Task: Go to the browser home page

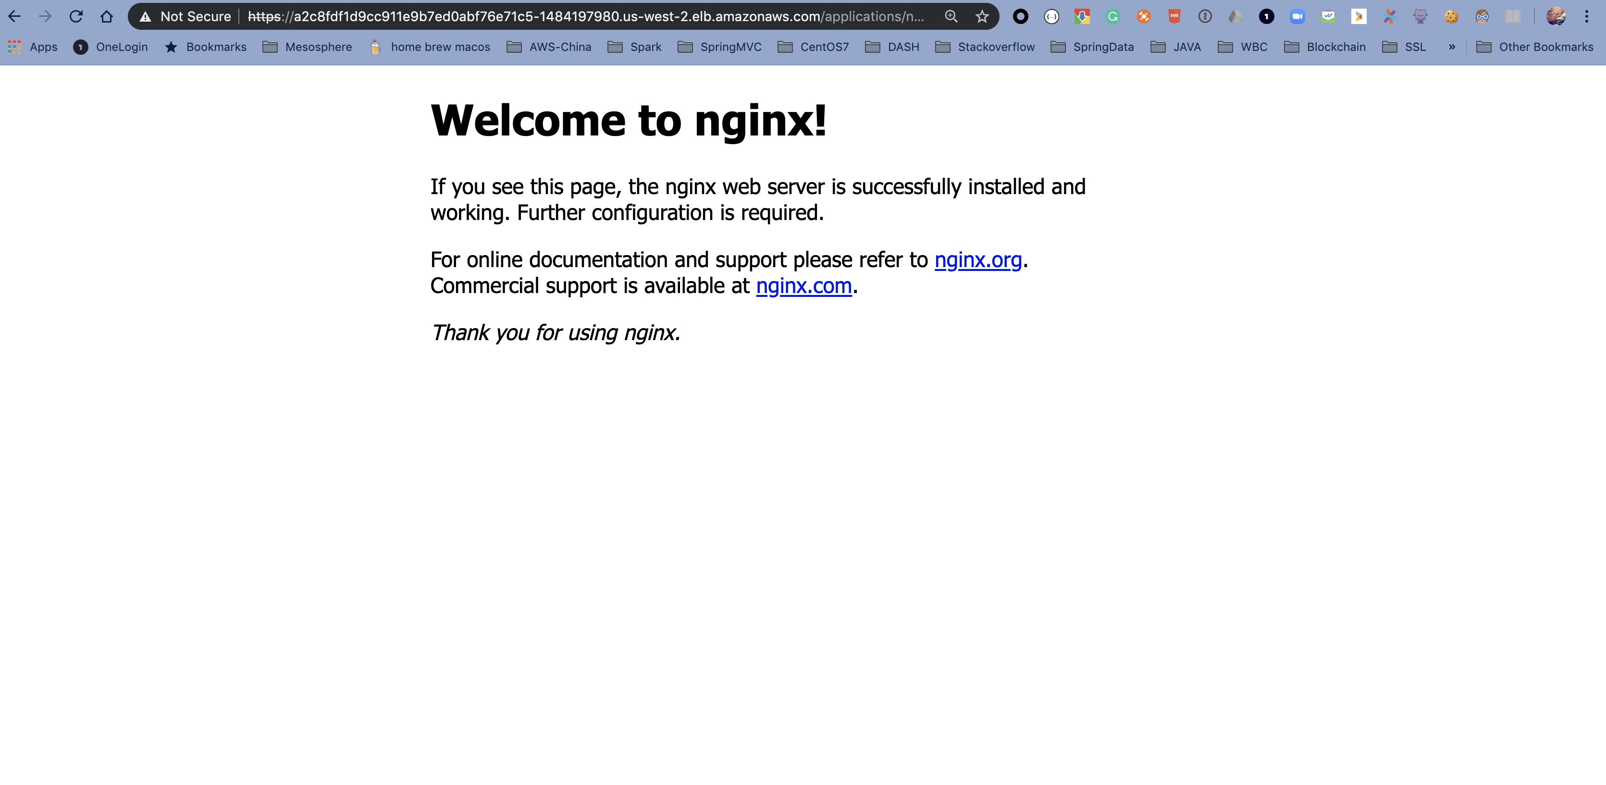Action: tap(107, 16)
